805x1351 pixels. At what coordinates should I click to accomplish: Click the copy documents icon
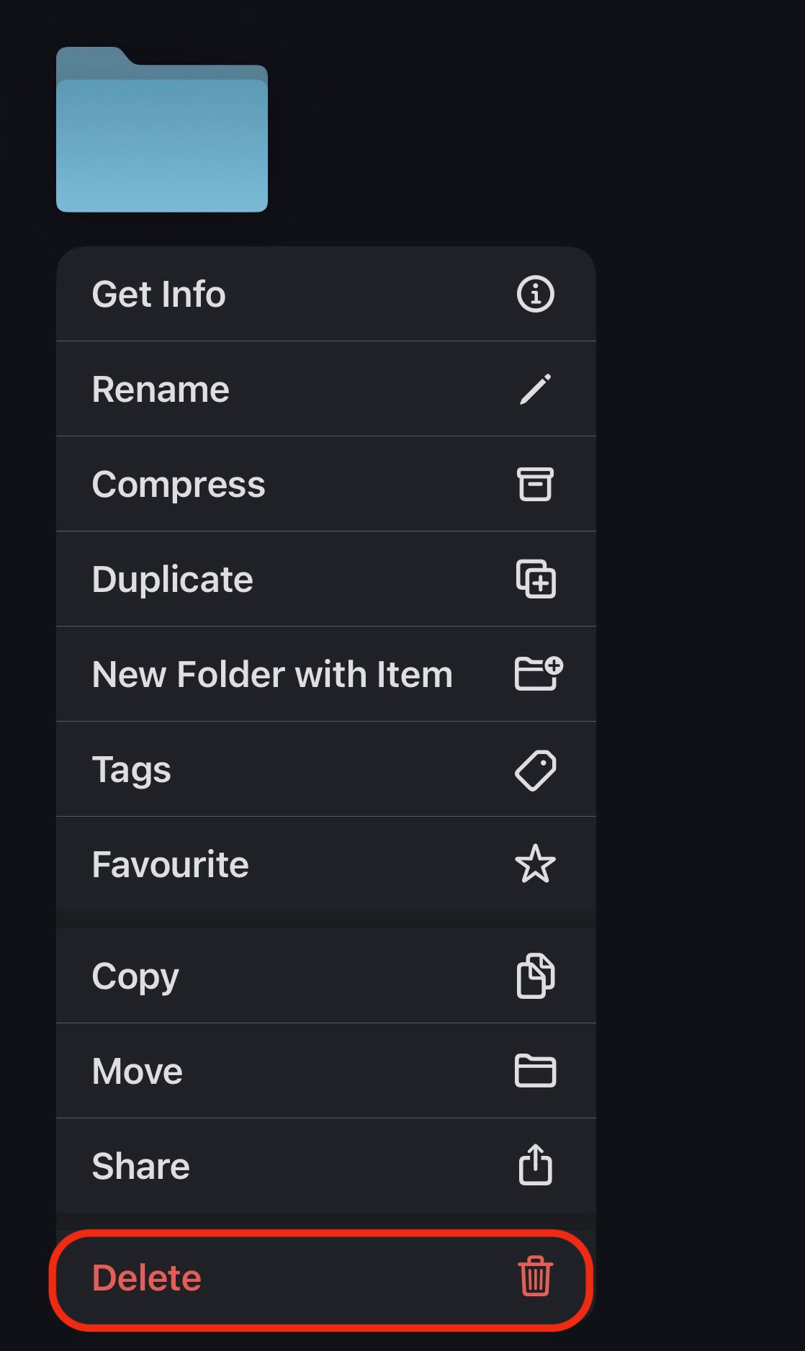[535, 976]
